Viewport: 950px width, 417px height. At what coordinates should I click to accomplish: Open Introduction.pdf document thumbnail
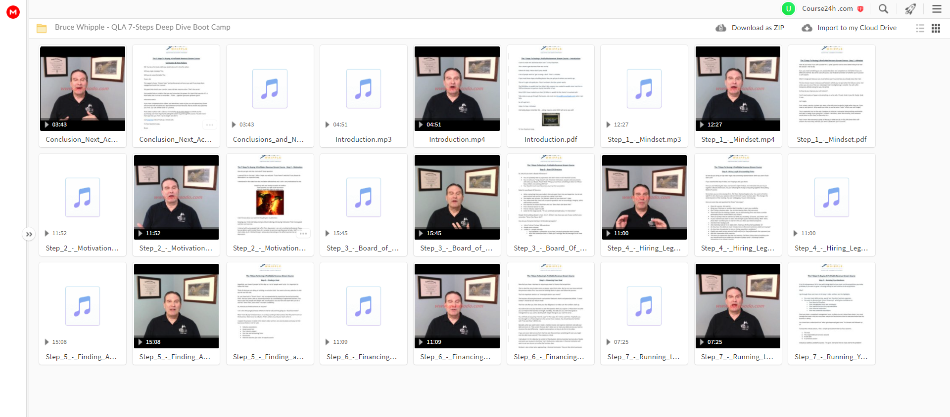point(551,88)
